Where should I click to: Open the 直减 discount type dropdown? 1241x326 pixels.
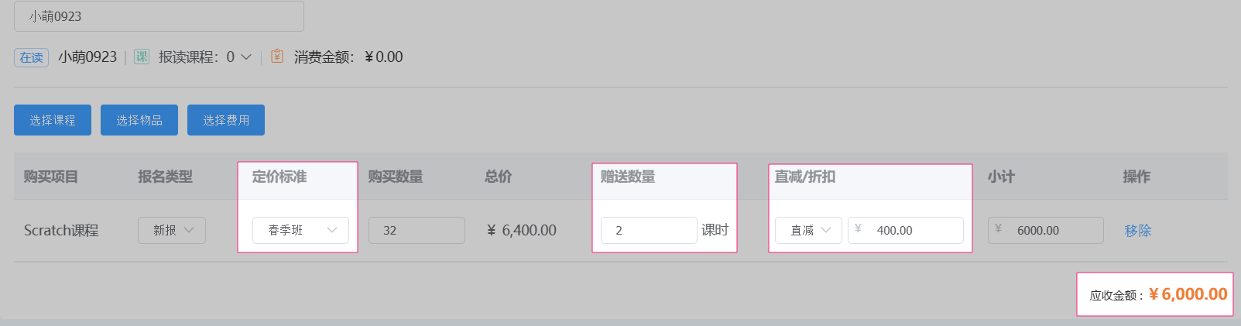click(x=808, y=230)
